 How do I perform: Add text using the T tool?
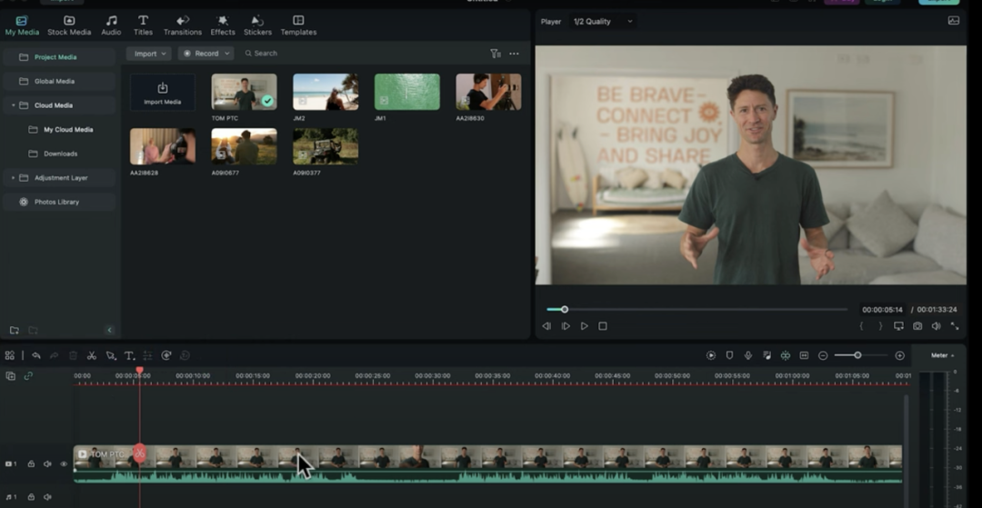tap(129, 355)
